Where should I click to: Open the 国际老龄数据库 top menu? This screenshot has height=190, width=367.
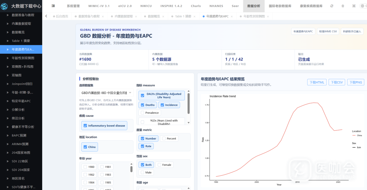click(x=280, y=6)
